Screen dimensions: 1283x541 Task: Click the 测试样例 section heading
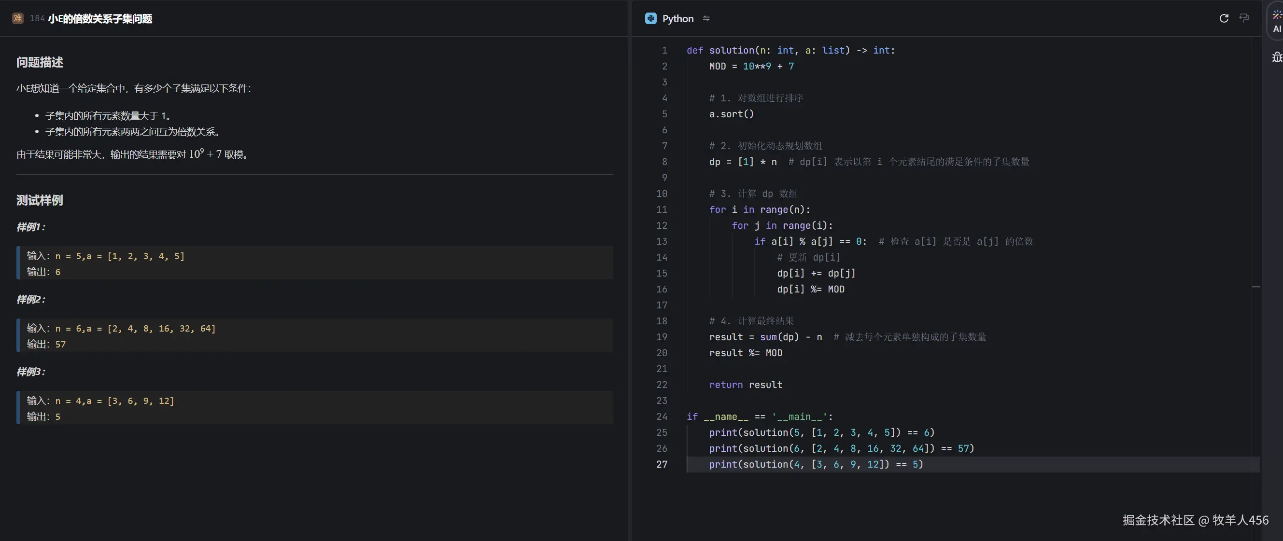[39, 200]
